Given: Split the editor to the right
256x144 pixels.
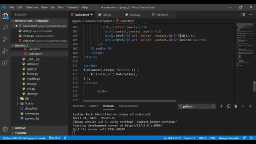Looking at the screenshot, I should [243, 14].
